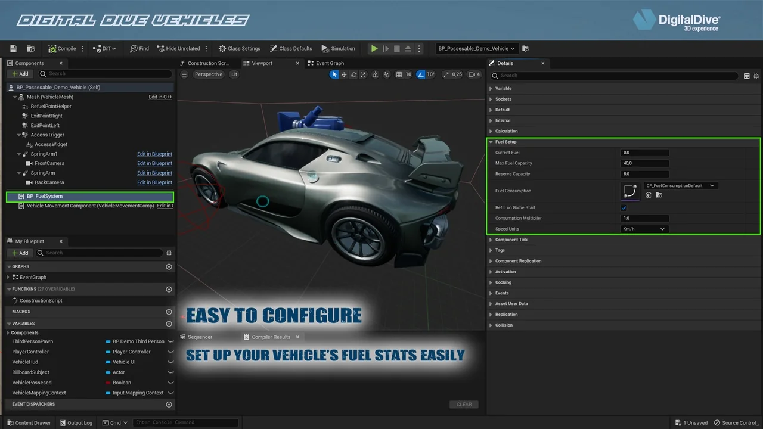Image resolution: width=763 pixels, height=429 pixels.
Task: Compile the Blueprint
Action: tap(62, 48)
